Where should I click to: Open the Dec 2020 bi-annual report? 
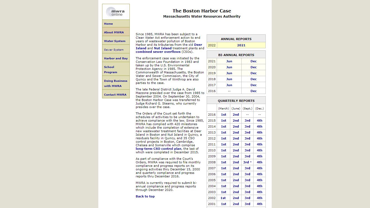point(254,67)
